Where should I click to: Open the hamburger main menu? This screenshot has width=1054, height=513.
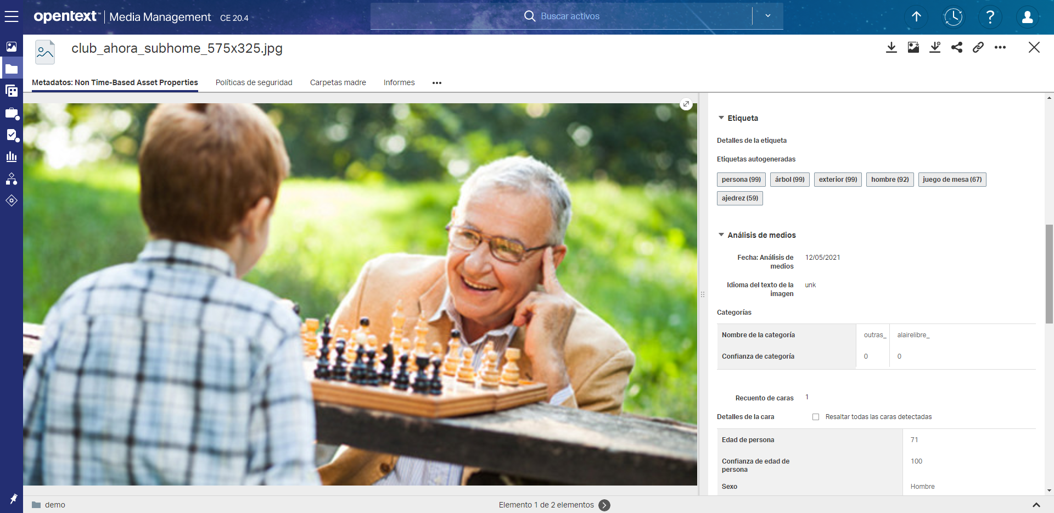12,16
